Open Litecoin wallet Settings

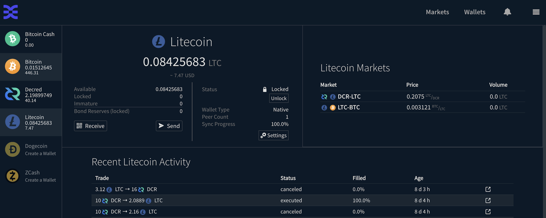pyautogui.click(x=273, y=135)
